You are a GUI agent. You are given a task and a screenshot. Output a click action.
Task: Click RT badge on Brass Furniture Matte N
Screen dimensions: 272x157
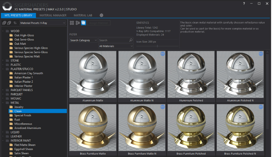pyautogui.click(x=163, y=107)
